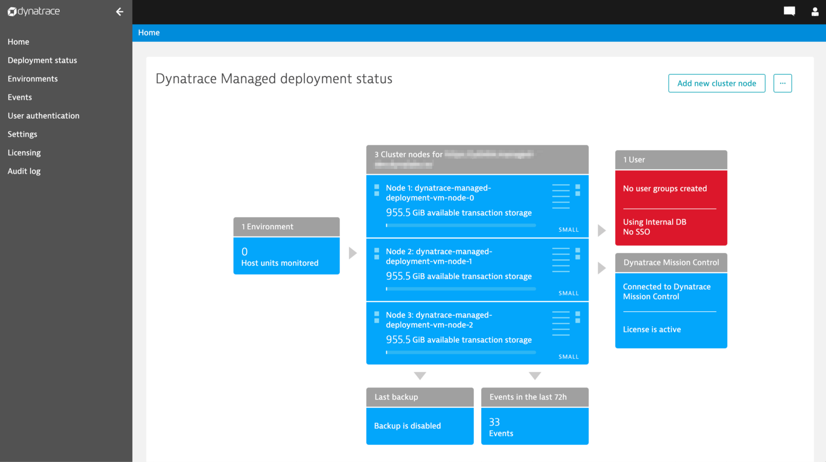Click the Last backup header
This screenshot has width=826, height=462.
coord(420,397)
